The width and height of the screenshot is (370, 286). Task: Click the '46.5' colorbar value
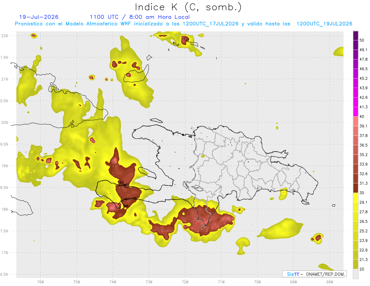pyautogui.click(x=364, y=69)
